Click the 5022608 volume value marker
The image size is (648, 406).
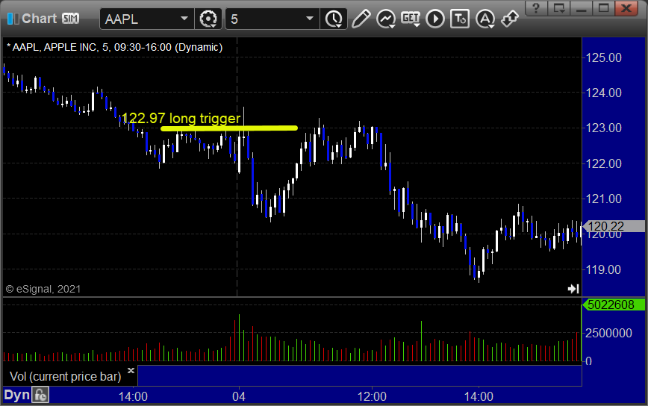tap(614, 304)
